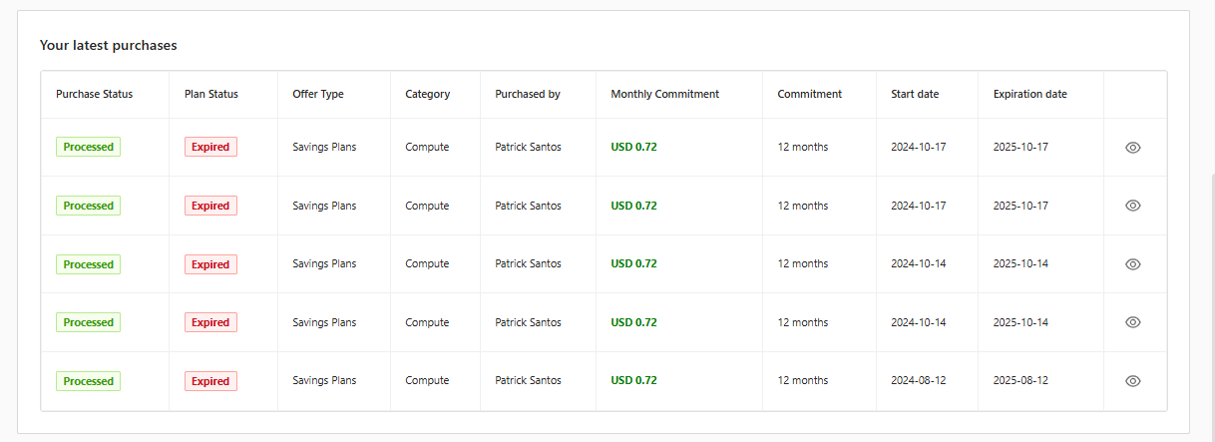The image size is (1215, 442).
Task: Select the Offer Type column header
Action: pos(318,94)
